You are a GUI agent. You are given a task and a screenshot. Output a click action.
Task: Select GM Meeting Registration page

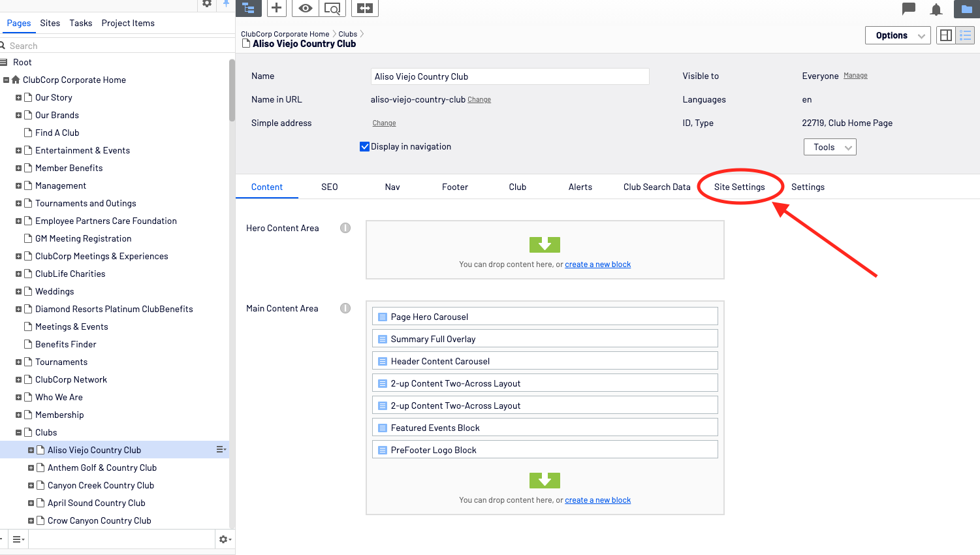tap(84, 238)
